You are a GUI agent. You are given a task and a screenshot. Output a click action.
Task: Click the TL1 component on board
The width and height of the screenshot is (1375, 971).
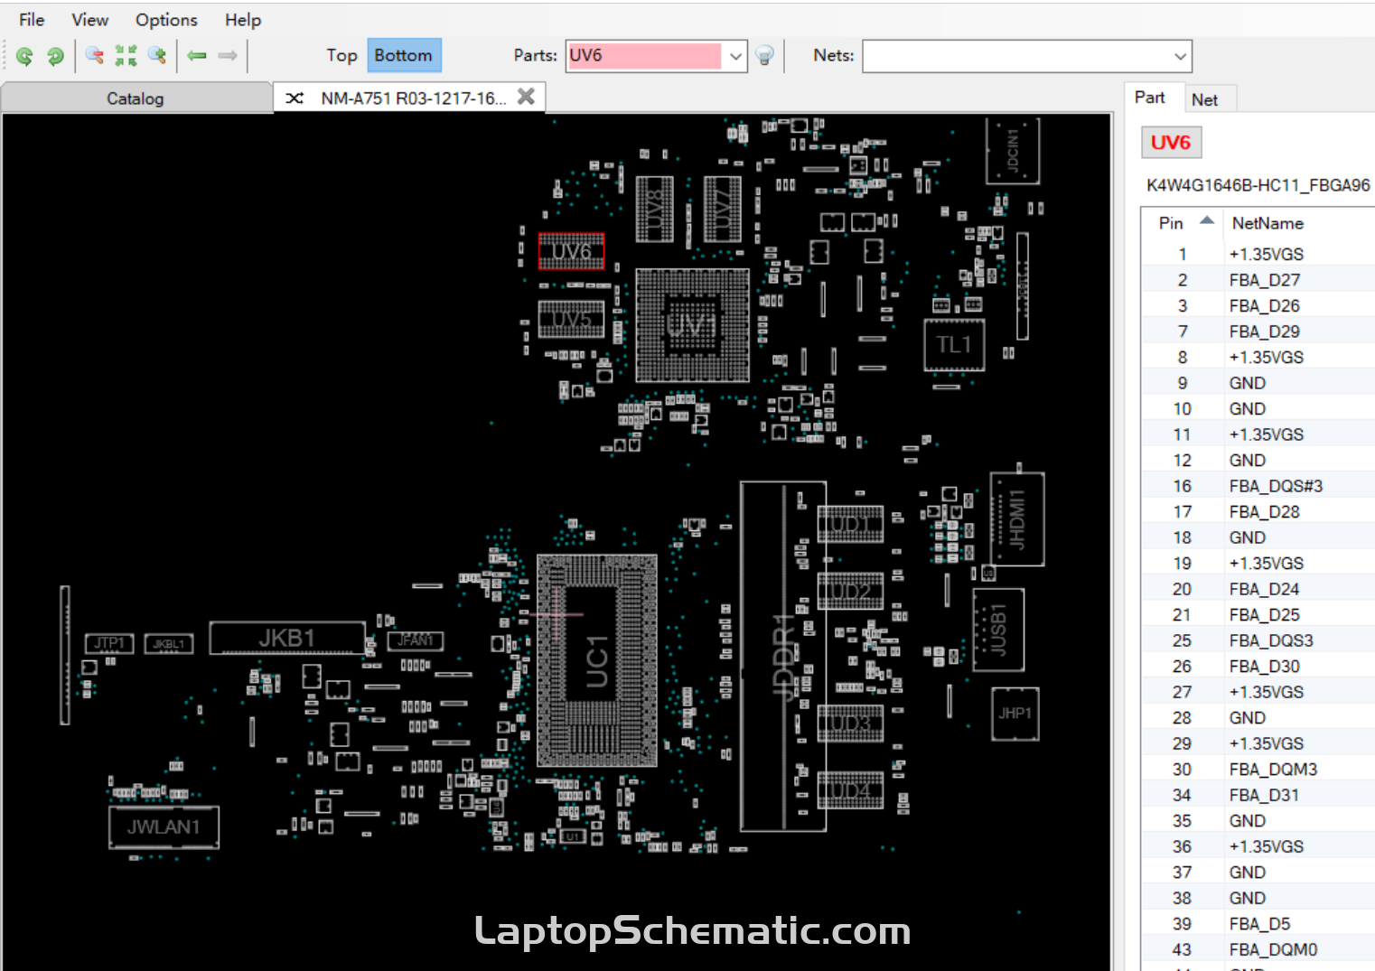pos(954,344)
